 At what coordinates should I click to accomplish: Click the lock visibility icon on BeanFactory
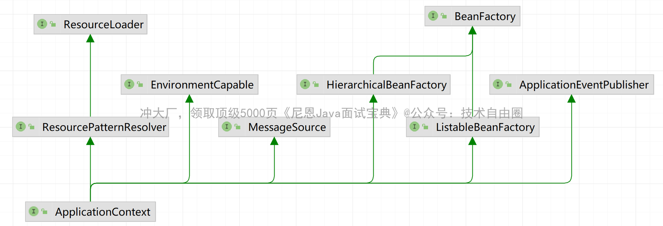[x=444, y=16]
